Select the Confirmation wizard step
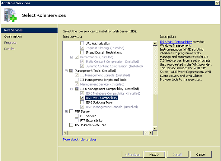 tap(13, 36)
